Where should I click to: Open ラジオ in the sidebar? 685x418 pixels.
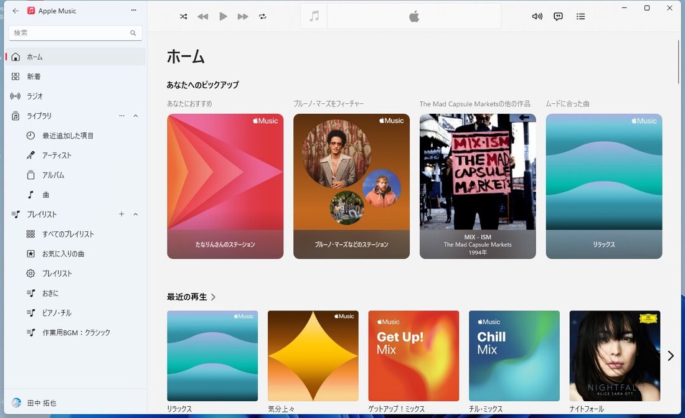[x=75, y=96]
